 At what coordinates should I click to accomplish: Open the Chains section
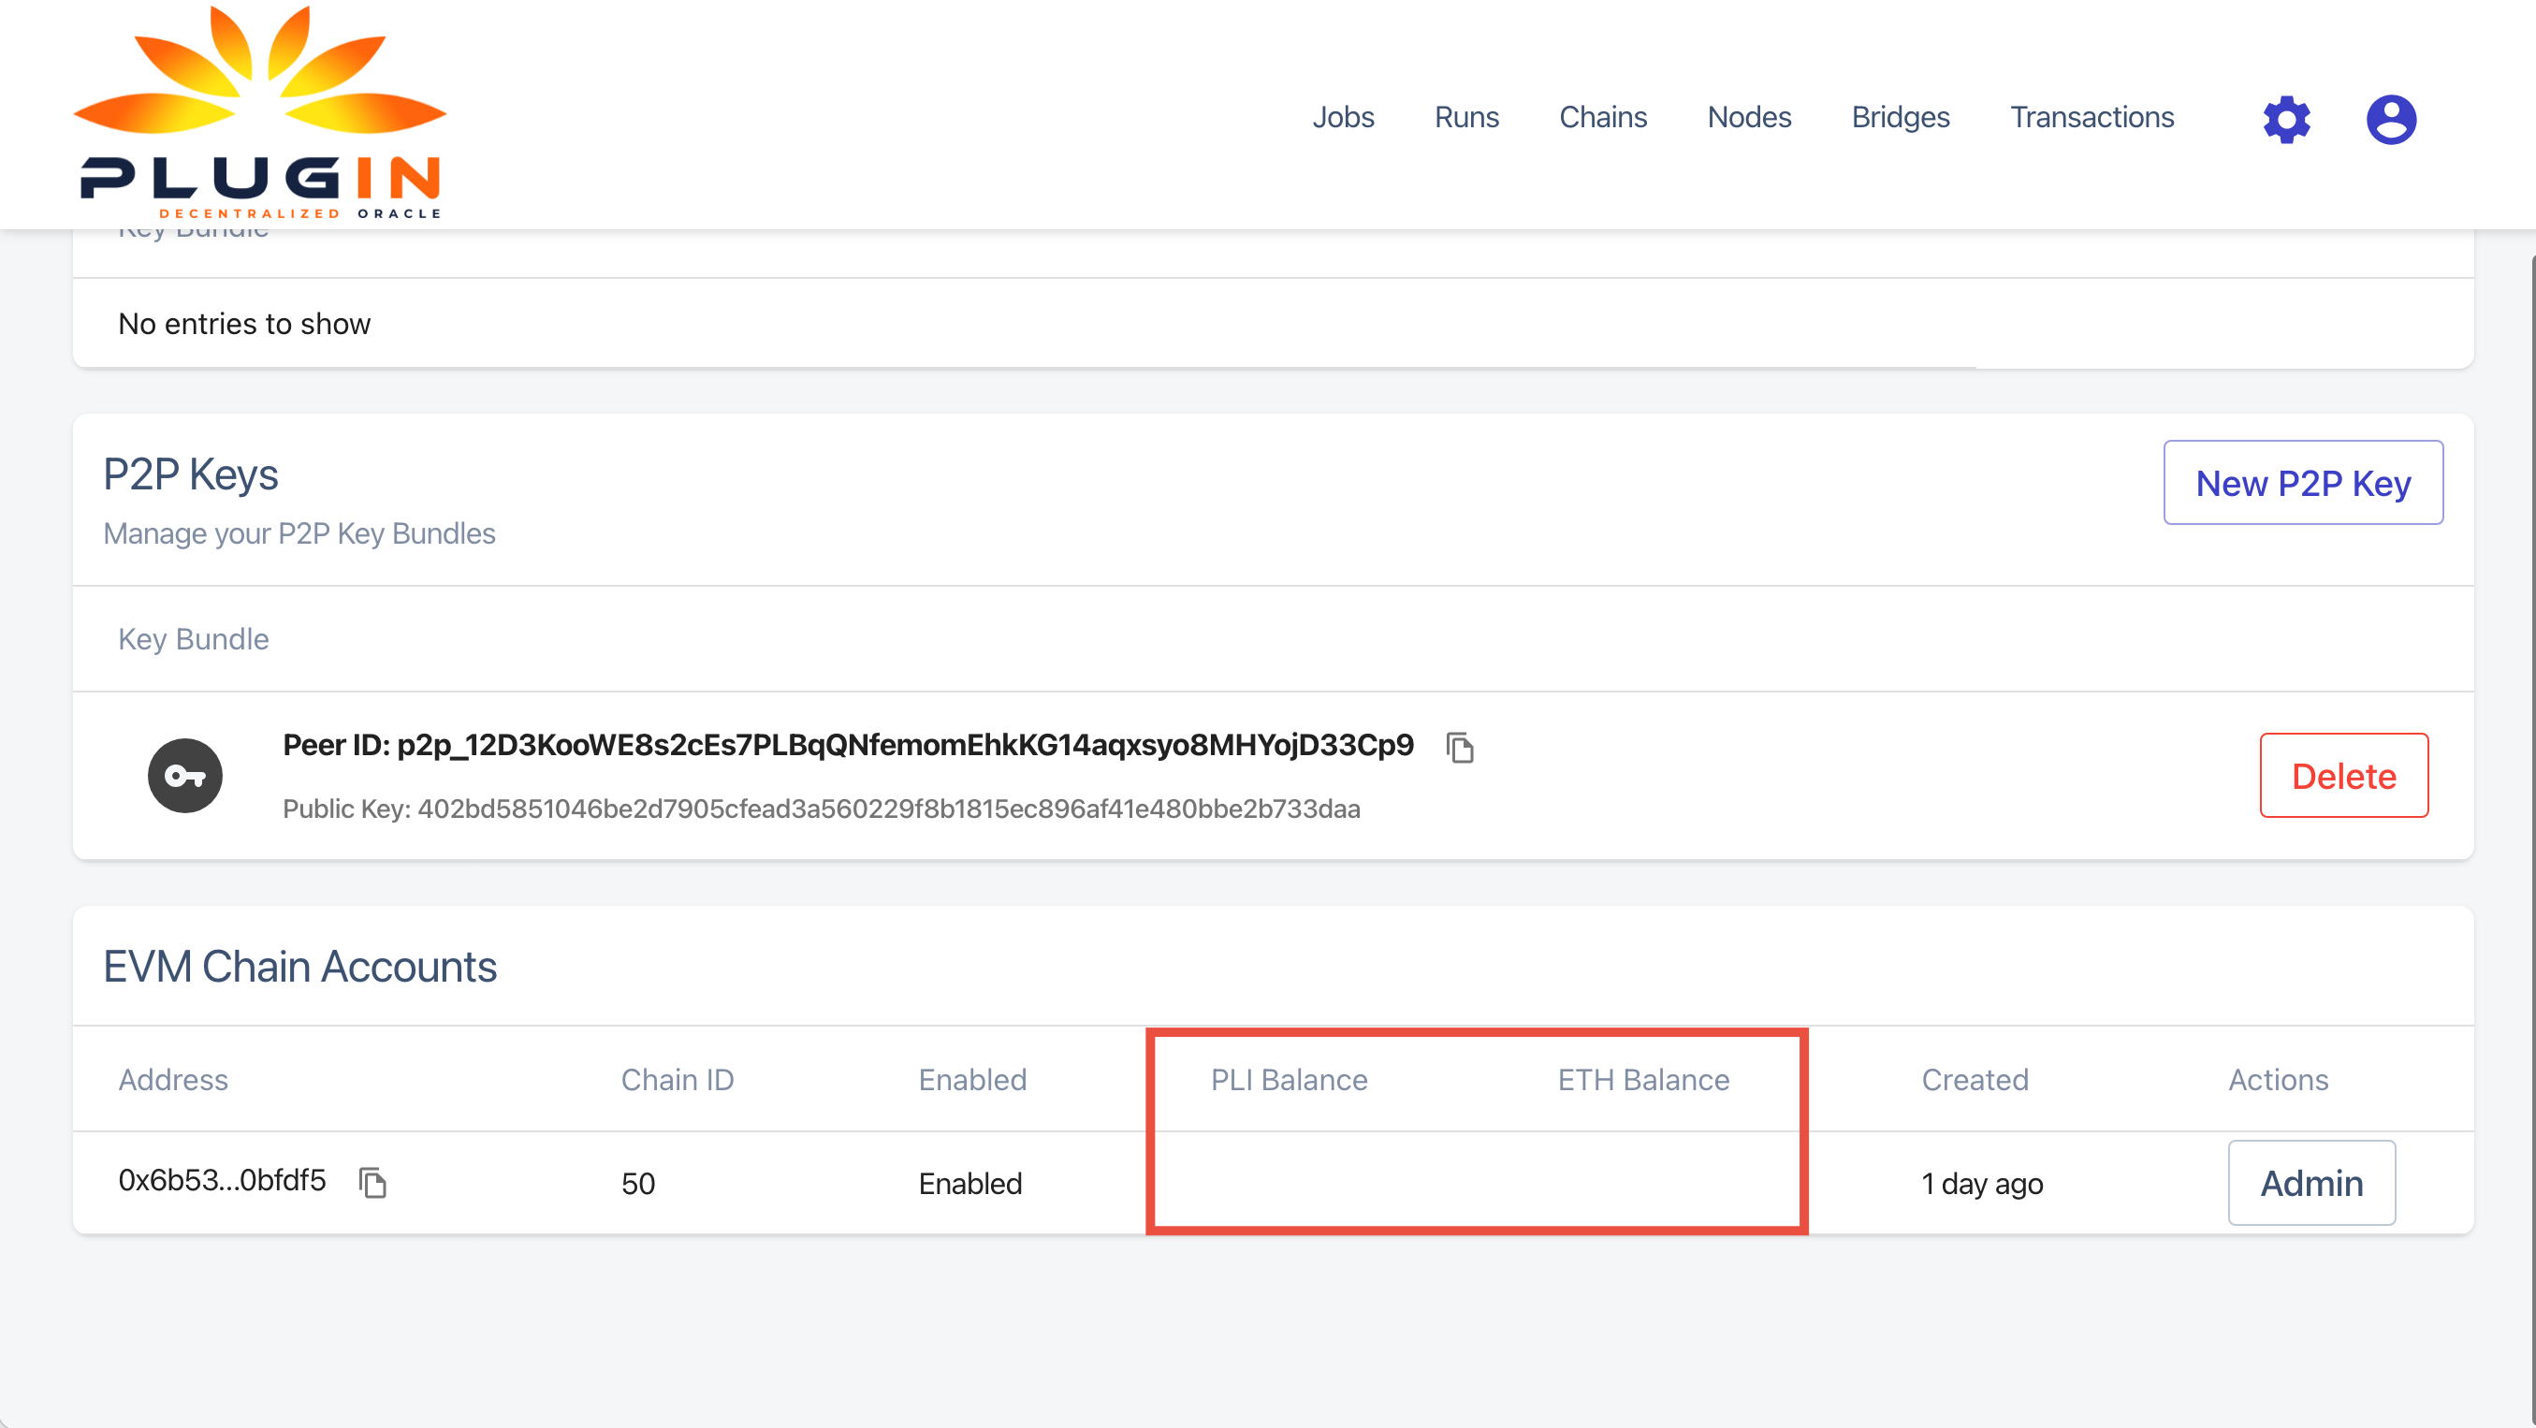(x=1603, y=117)
